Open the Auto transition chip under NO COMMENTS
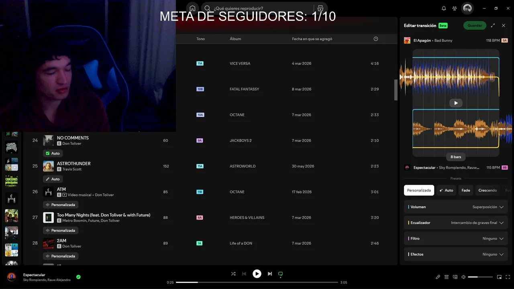514x289 pixels. (x=53, y=153)
